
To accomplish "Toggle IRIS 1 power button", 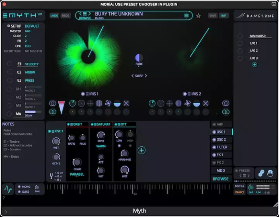I will click(x=83, y=94).
